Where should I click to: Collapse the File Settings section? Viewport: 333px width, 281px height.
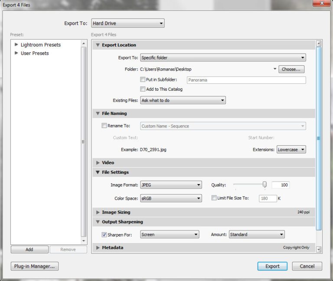pyautogui.click(x=98, y=172)
